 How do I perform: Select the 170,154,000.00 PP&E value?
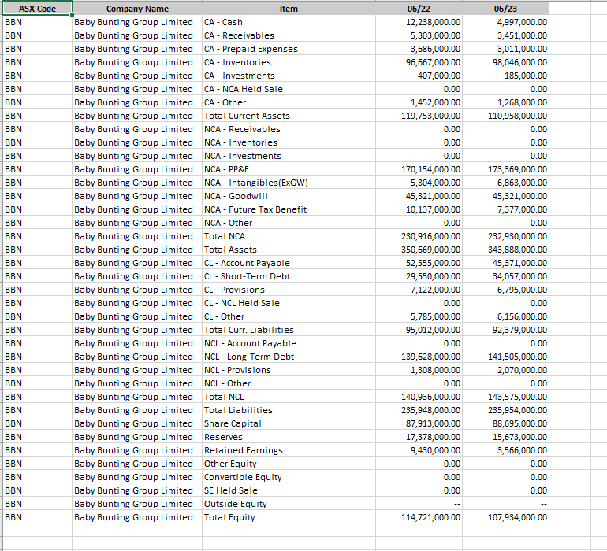tap(419, 169)
